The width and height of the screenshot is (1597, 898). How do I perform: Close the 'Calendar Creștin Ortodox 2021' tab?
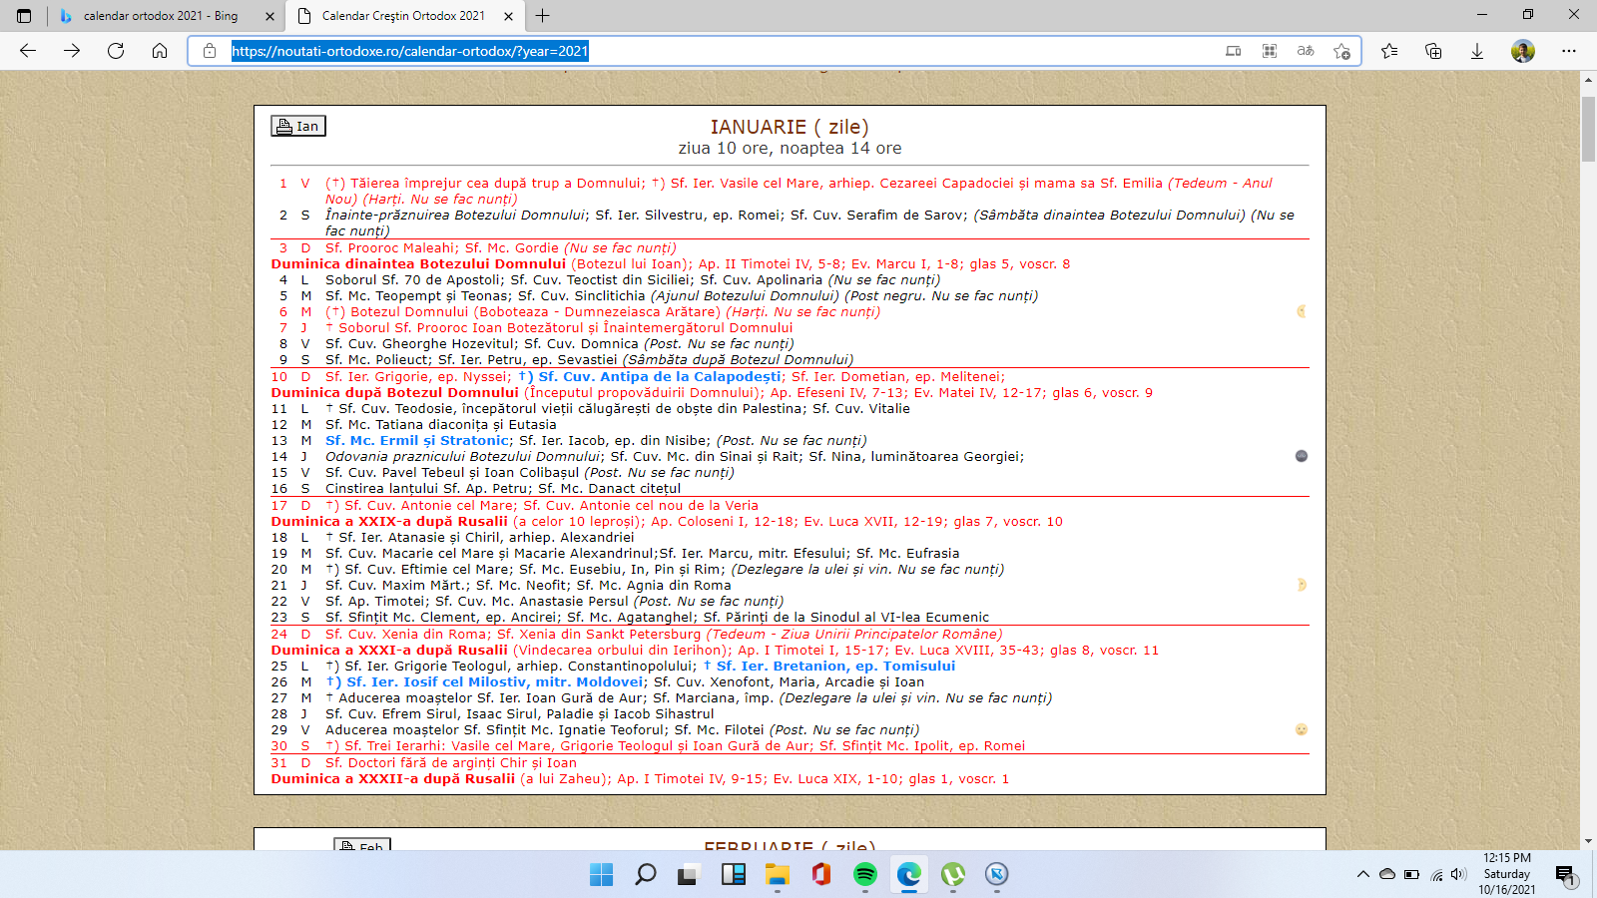[508, 16]
